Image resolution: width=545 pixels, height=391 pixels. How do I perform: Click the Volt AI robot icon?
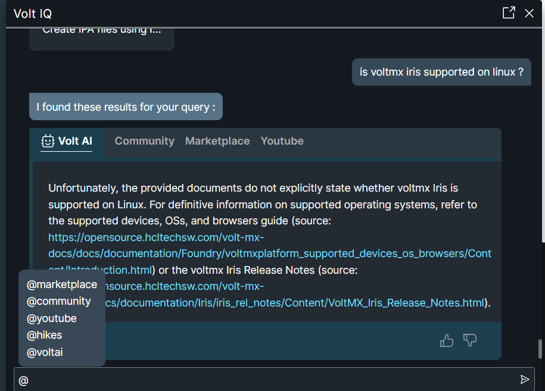(x=48, y=141)
